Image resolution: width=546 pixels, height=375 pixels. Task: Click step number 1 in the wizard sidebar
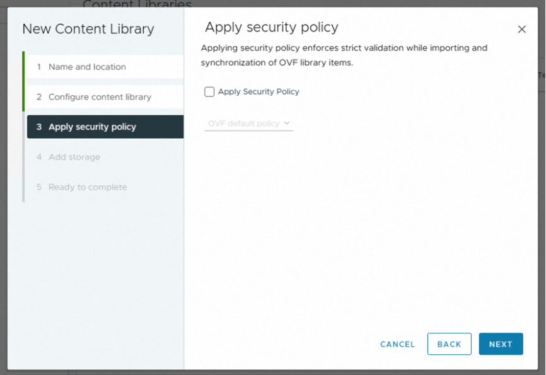point(39,67)
